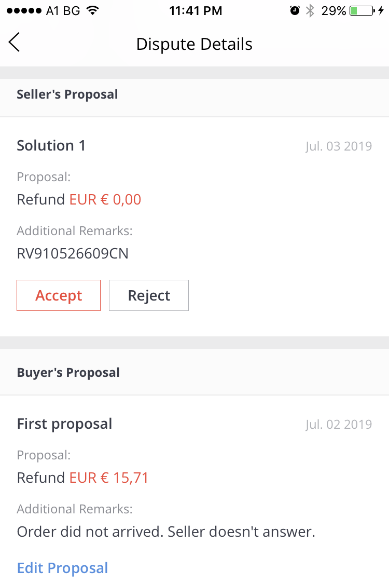Viewport: 389px width, 585px height.
Task: Tap the Seller's Proposal section header
Action: (67, 94)
